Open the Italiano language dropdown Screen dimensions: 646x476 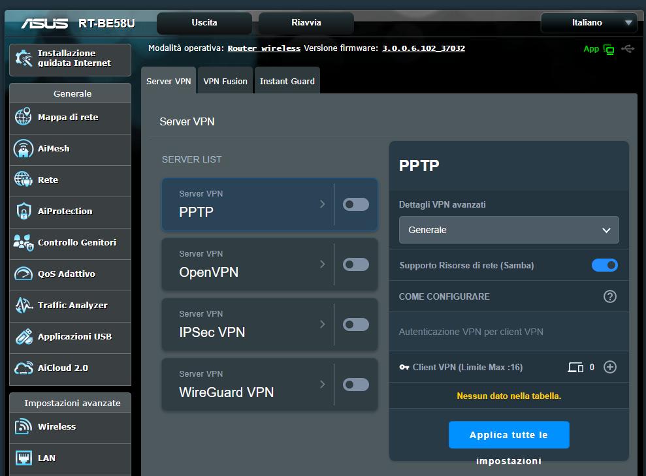(x=589, y=23)
